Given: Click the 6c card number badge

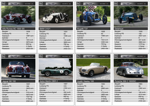Looking at the screenshot, I should [x=78, y=56].
